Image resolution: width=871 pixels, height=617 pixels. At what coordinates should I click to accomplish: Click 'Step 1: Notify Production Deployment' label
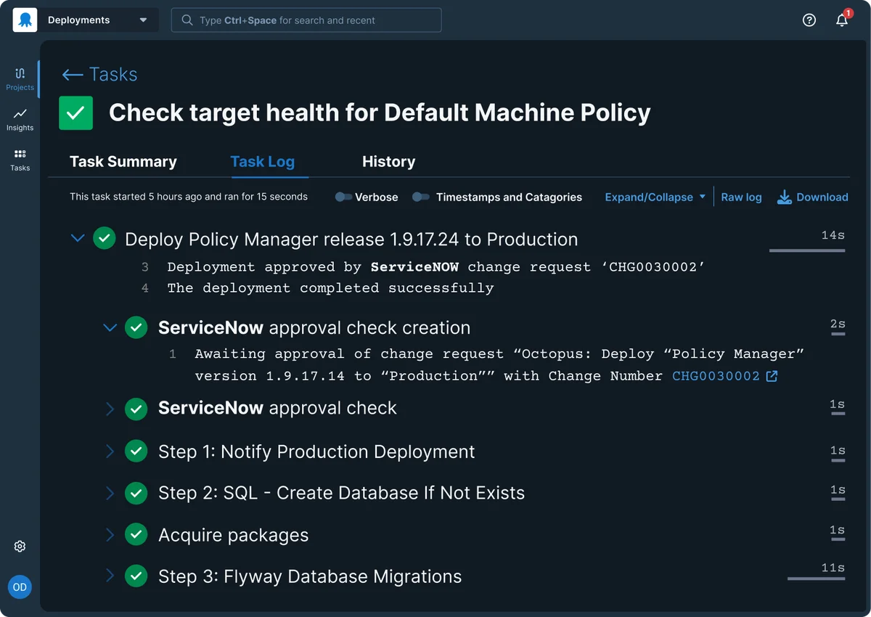[x=316, y=451]
